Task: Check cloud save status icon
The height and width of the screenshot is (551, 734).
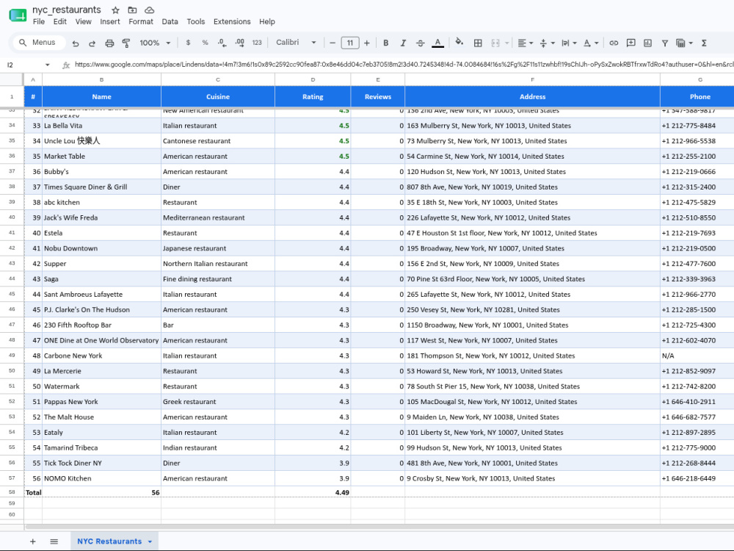Action: pyautogui.click(x=149, y=10)
